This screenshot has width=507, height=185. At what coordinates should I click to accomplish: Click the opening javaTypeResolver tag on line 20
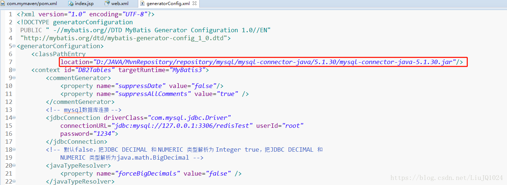[78, 165]
